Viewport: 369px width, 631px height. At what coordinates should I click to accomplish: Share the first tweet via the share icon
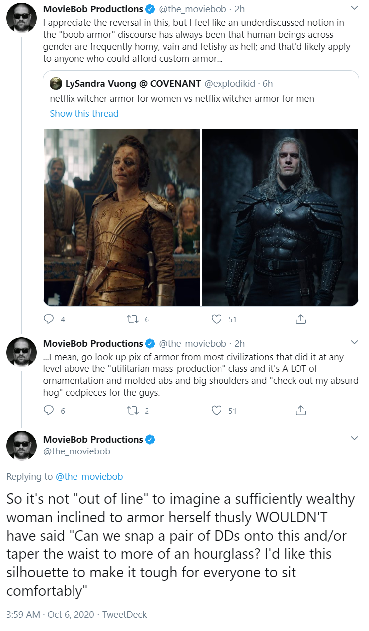[x=300, y=319]
